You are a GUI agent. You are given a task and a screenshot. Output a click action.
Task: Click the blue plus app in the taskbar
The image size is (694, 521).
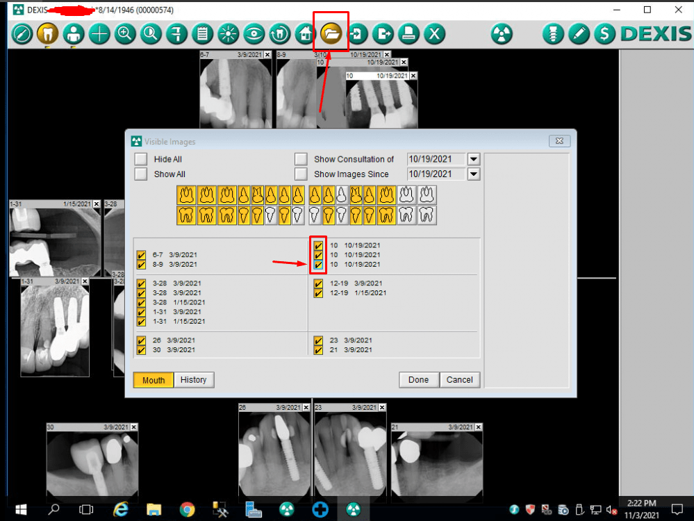(x=320, y=509)
